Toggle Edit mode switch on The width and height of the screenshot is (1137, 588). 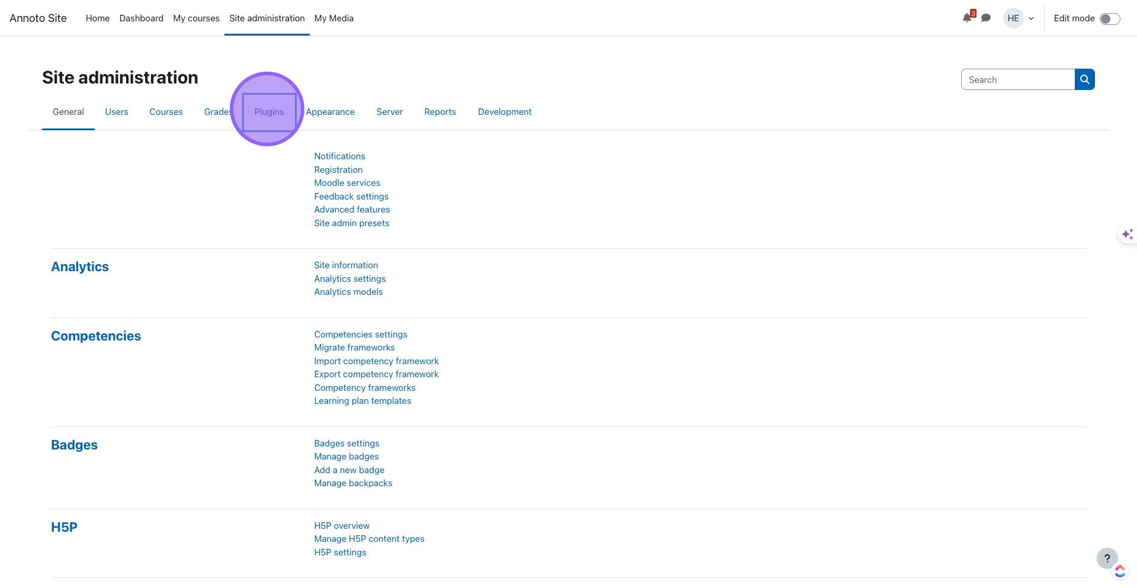1109,19
